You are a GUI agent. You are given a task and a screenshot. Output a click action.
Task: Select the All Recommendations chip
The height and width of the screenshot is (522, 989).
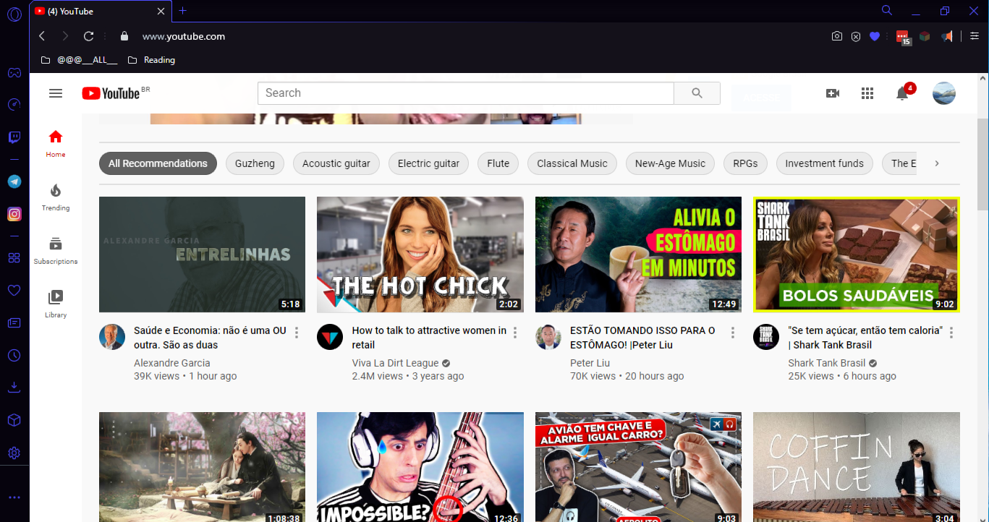click(158, 163)
